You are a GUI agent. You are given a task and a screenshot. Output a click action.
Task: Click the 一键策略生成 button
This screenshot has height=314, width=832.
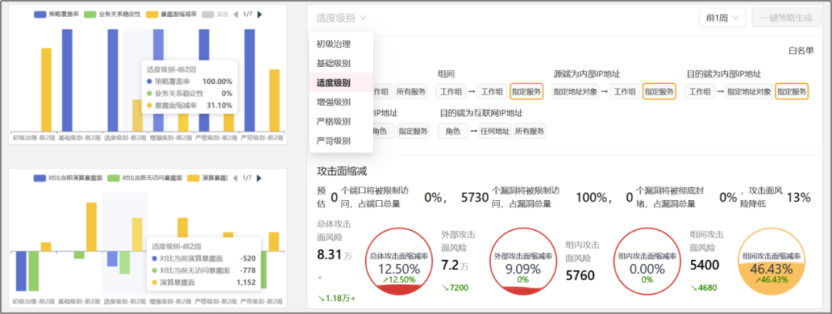787,18
